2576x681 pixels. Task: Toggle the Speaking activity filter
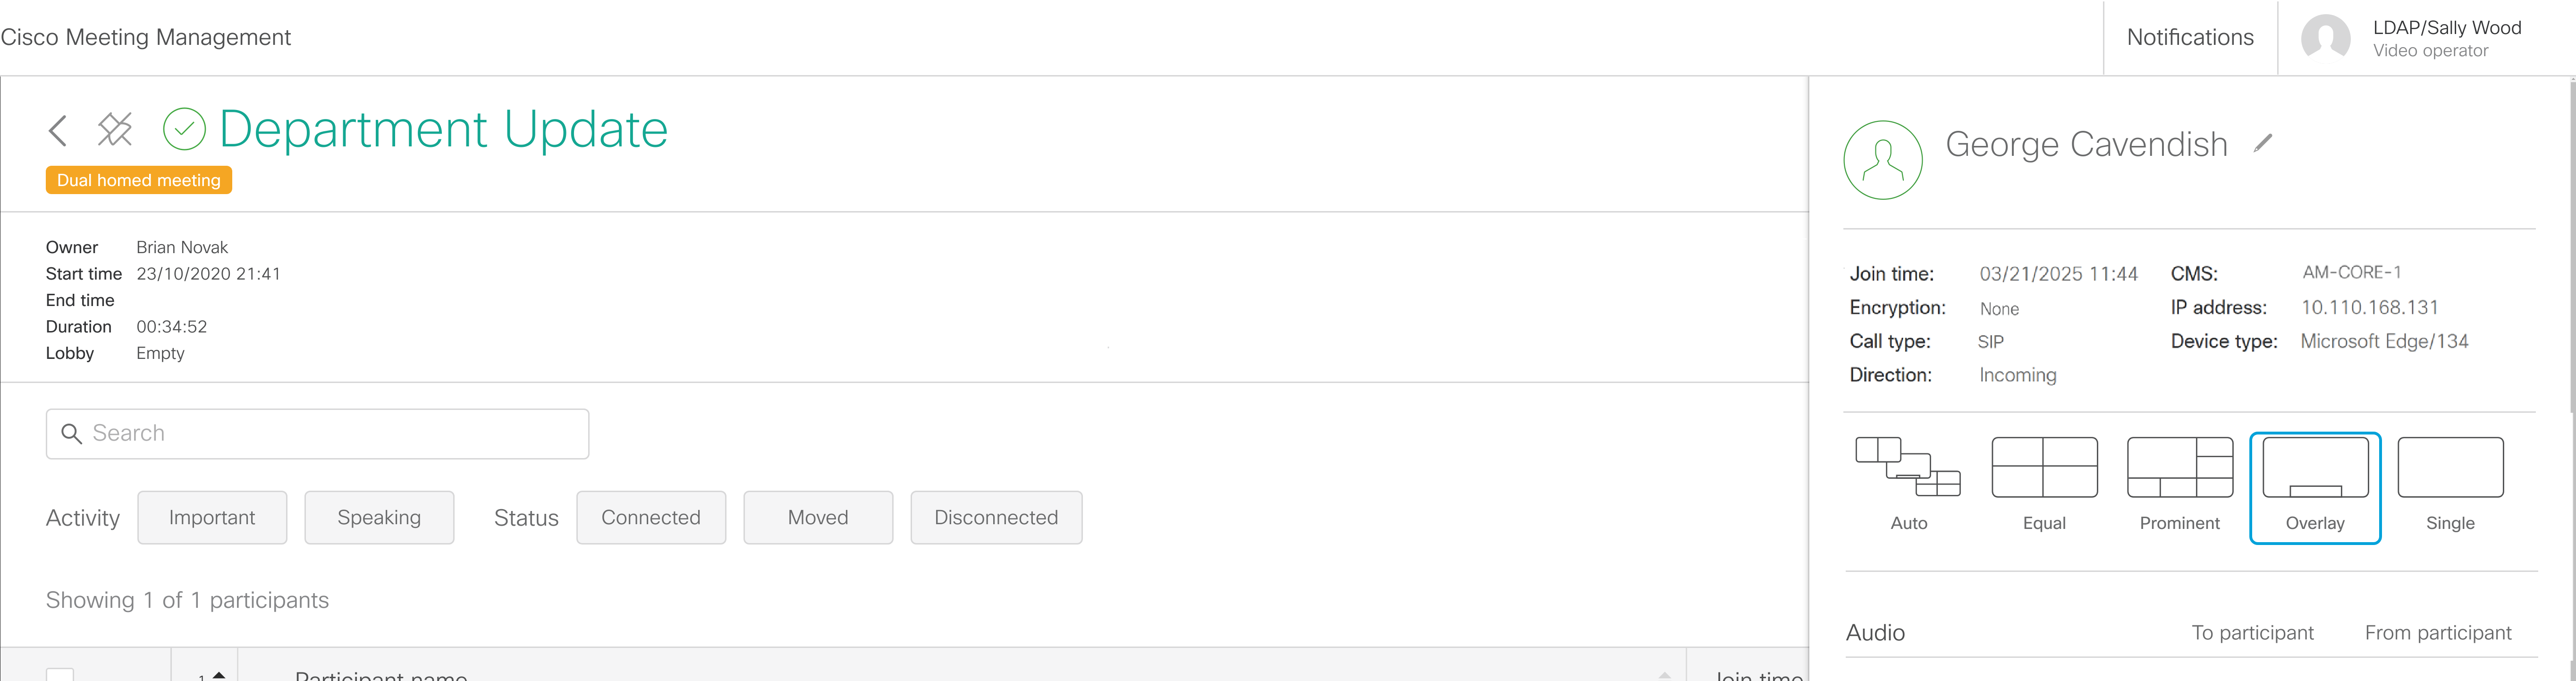379,517
